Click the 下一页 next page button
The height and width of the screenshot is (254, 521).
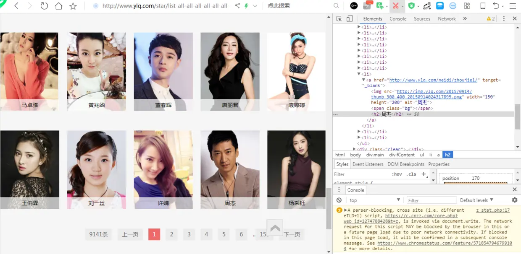pyautogui.click(x=293, y=234)
